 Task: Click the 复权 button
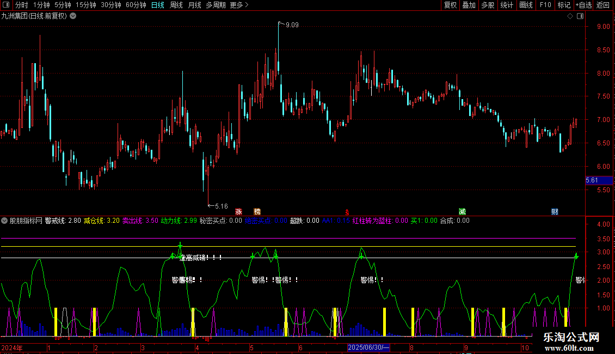450,5
